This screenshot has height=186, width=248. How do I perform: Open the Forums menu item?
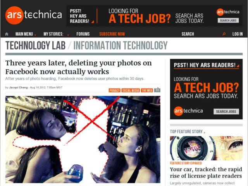pos(83,34)
